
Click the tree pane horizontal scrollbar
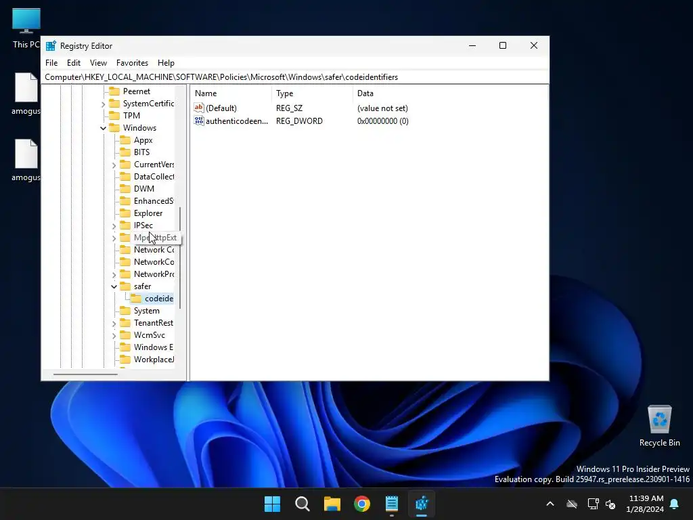coord(85,374)
